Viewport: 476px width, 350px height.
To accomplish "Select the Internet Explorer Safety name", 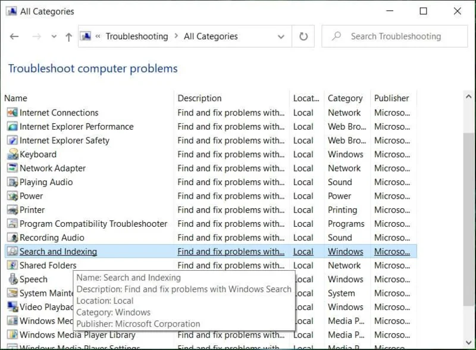I will click(x=64, y=140).
